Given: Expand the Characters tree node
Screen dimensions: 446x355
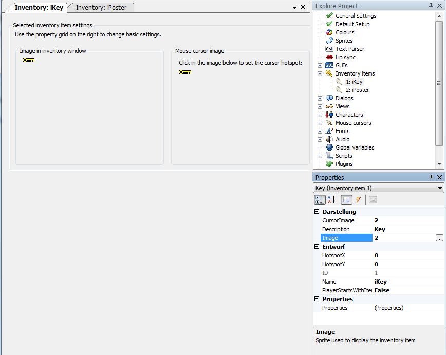Looking at the screenshot, I should (320, 115).
